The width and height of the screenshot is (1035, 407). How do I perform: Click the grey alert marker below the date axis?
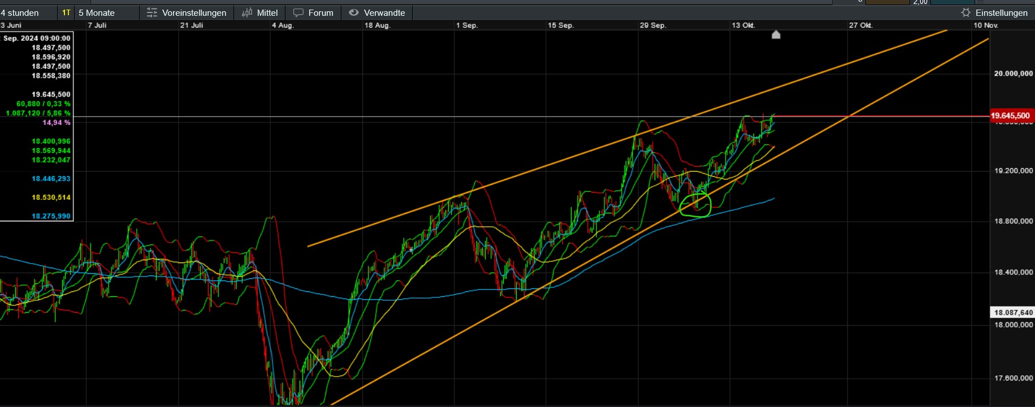click(776, 35)
